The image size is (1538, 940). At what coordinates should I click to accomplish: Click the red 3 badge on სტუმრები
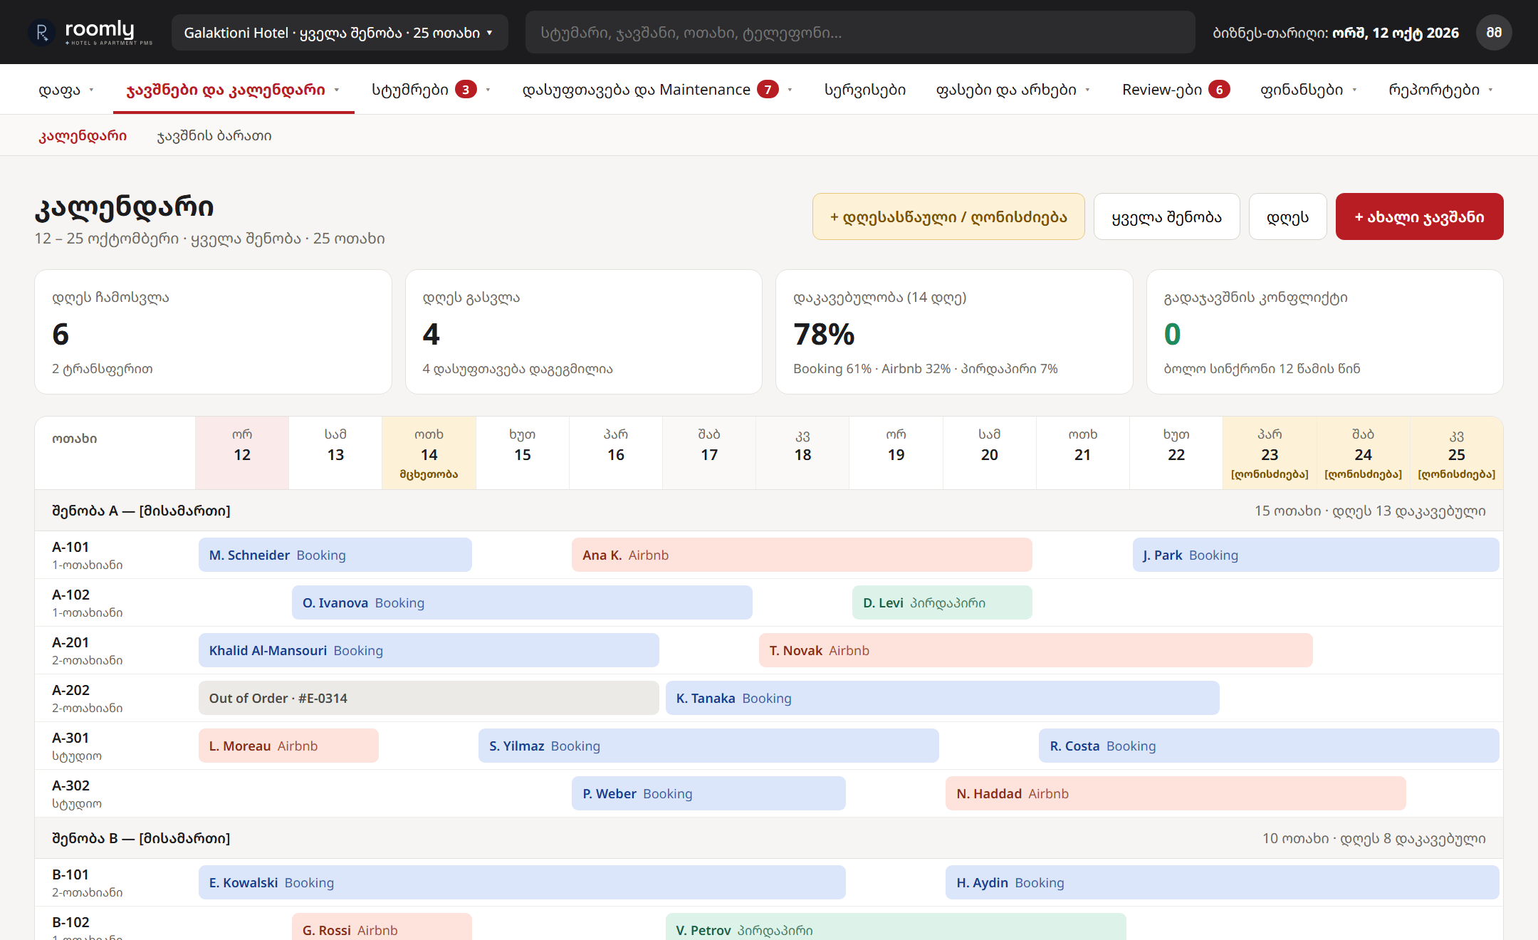pyautogui.click(x=466, y=89)
